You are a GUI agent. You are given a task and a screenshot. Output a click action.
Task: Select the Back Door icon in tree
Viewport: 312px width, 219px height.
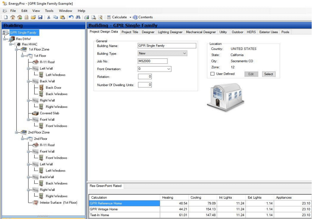point(41,88)
